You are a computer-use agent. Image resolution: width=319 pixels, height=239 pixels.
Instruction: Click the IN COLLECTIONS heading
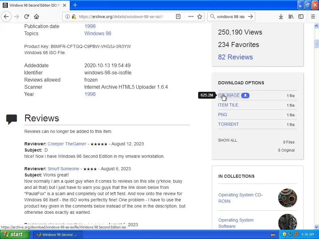click(236, 176)
